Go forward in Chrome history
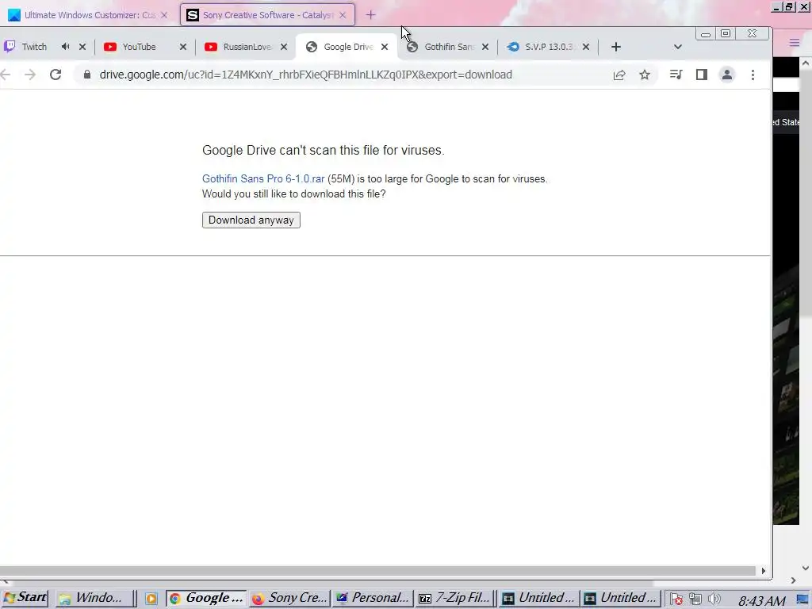The image size is (812, 609). pos(30,75)
